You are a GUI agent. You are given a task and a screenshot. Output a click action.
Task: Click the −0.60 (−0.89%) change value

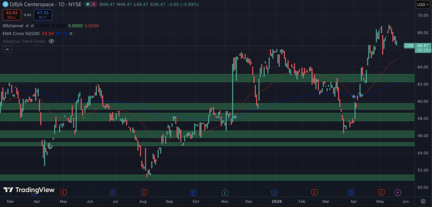coord(182,5)
